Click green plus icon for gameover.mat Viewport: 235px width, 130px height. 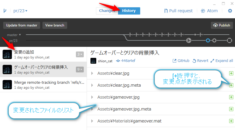(231, 121)
